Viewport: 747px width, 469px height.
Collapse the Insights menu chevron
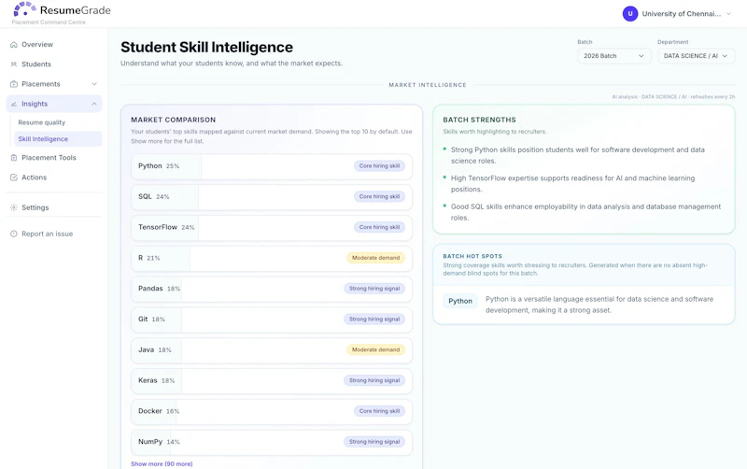click(94, 104)
